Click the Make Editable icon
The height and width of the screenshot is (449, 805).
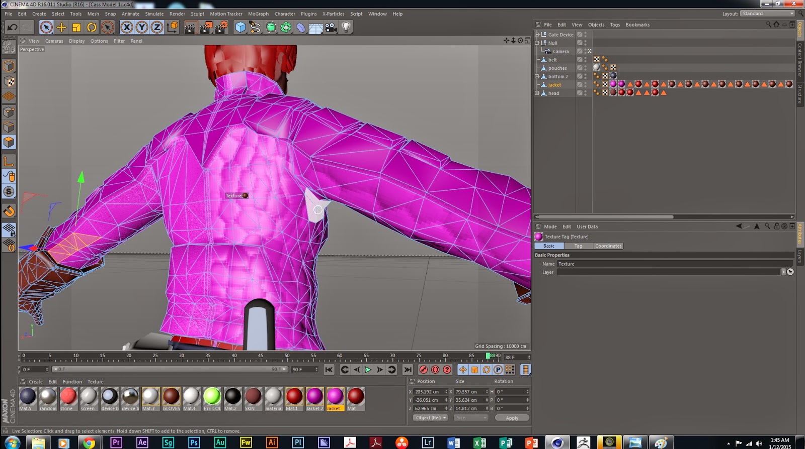coord(9,47)
